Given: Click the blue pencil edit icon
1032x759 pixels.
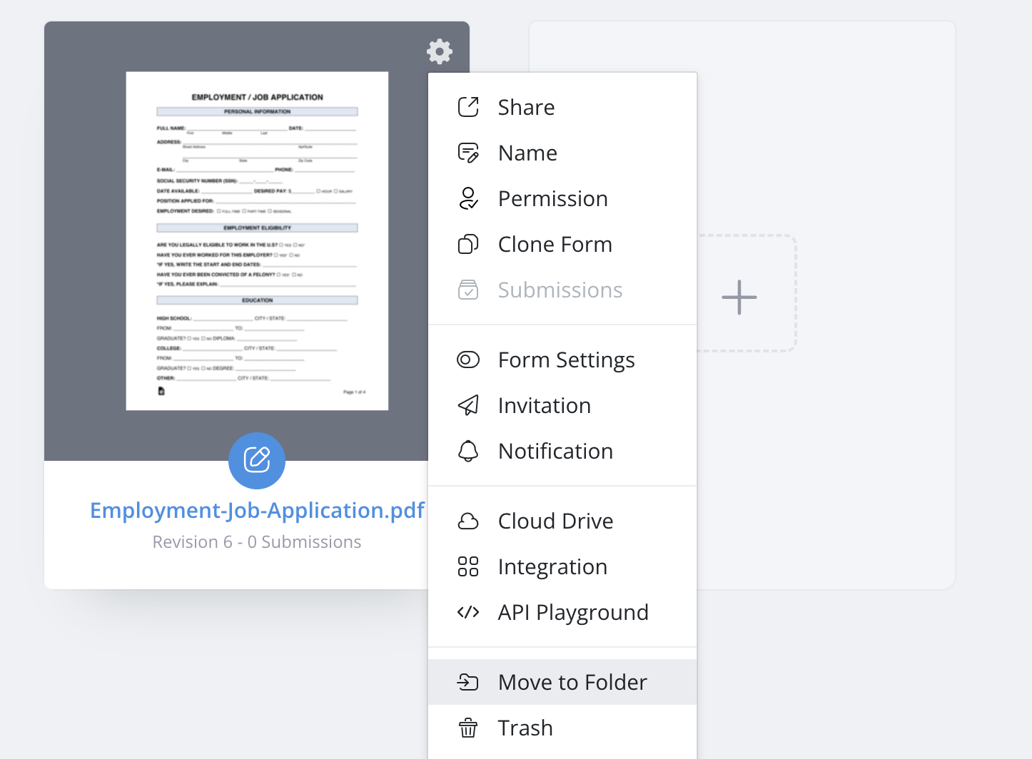Looking at the screenshot, I should coord(257,460).
